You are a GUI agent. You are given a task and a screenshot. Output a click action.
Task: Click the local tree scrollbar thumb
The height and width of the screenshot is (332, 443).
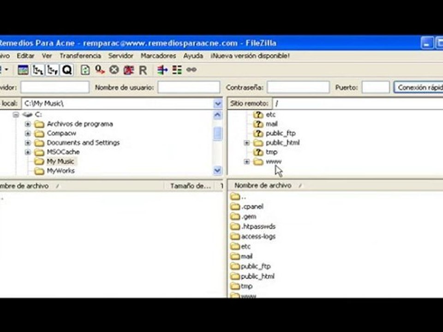(217, 134)
